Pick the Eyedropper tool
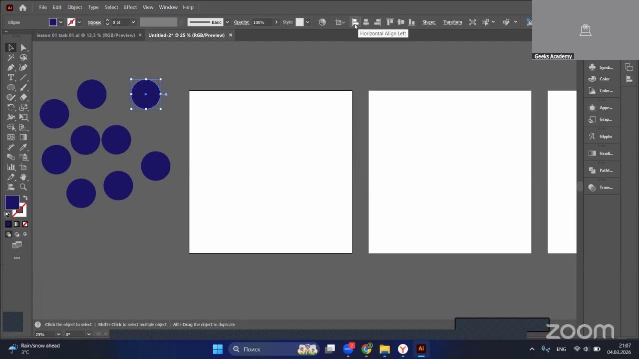 point(23,147)
